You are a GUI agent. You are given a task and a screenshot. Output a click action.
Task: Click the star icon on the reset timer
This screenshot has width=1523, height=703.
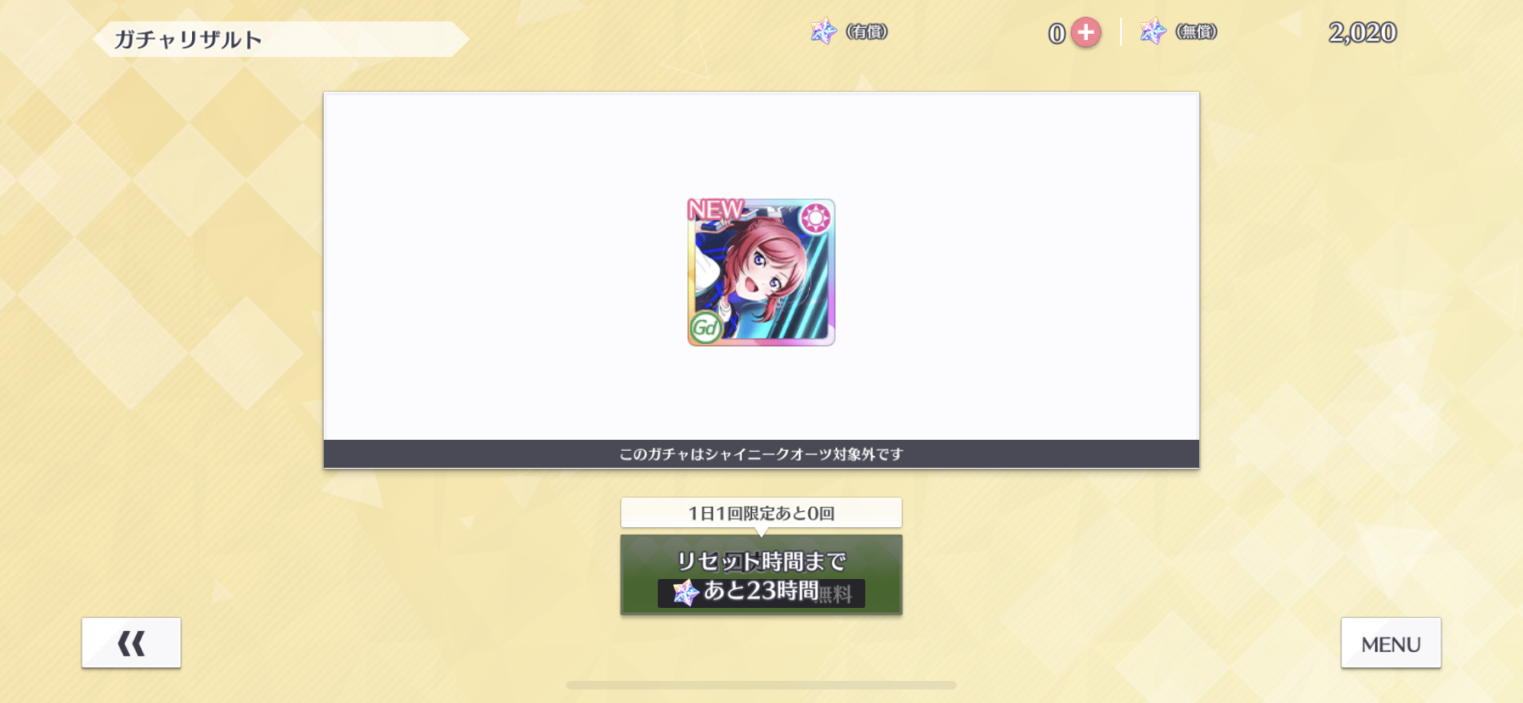tap(685, 592)
